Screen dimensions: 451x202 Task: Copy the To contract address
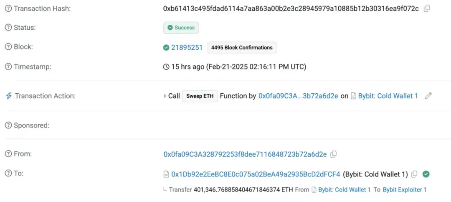point(414,174)
